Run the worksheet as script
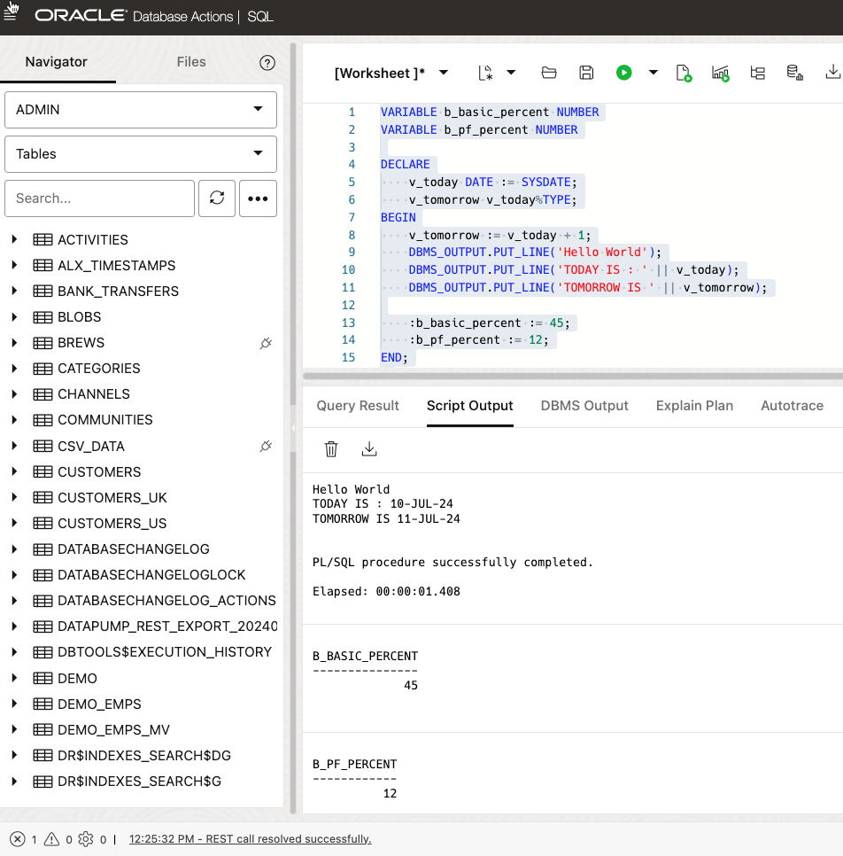The width and height of the screenshot is (843, 856). 684,73
